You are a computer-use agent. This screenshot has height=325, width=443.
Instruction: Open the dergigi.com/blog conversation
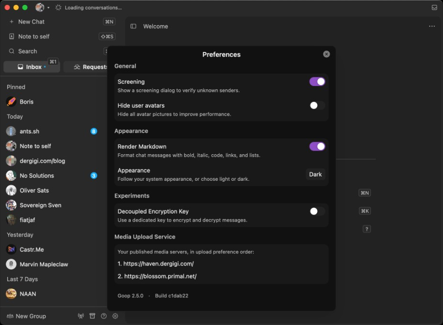pyautogui.click(x=54, y=161)
